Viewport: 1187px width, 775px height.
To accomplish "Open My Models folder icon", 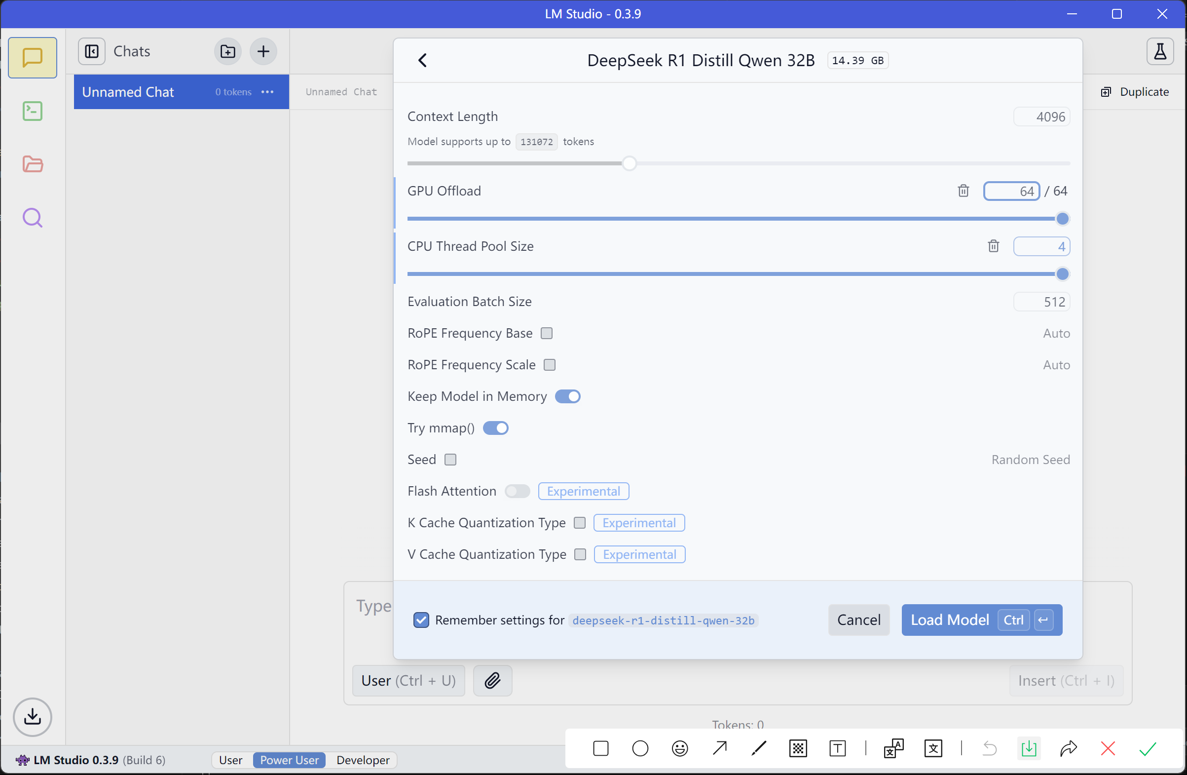I will point(33,164).
